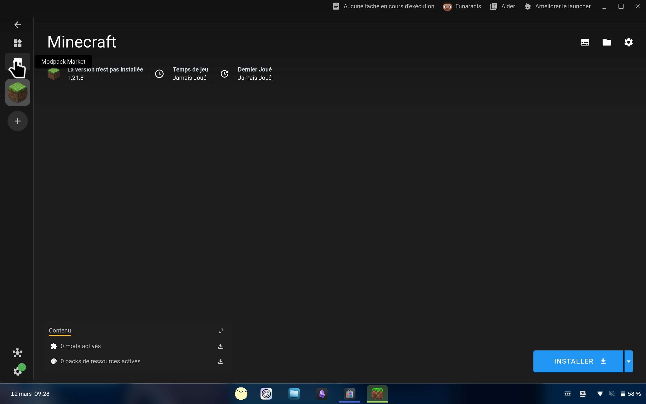Open the yellow smiley app in taskbar
646x404 pixels.
tap(241, 394)
